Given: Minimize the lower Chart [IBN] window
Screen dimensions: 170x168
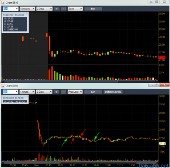Looking at the screenshot, I should tap(151, 85).
